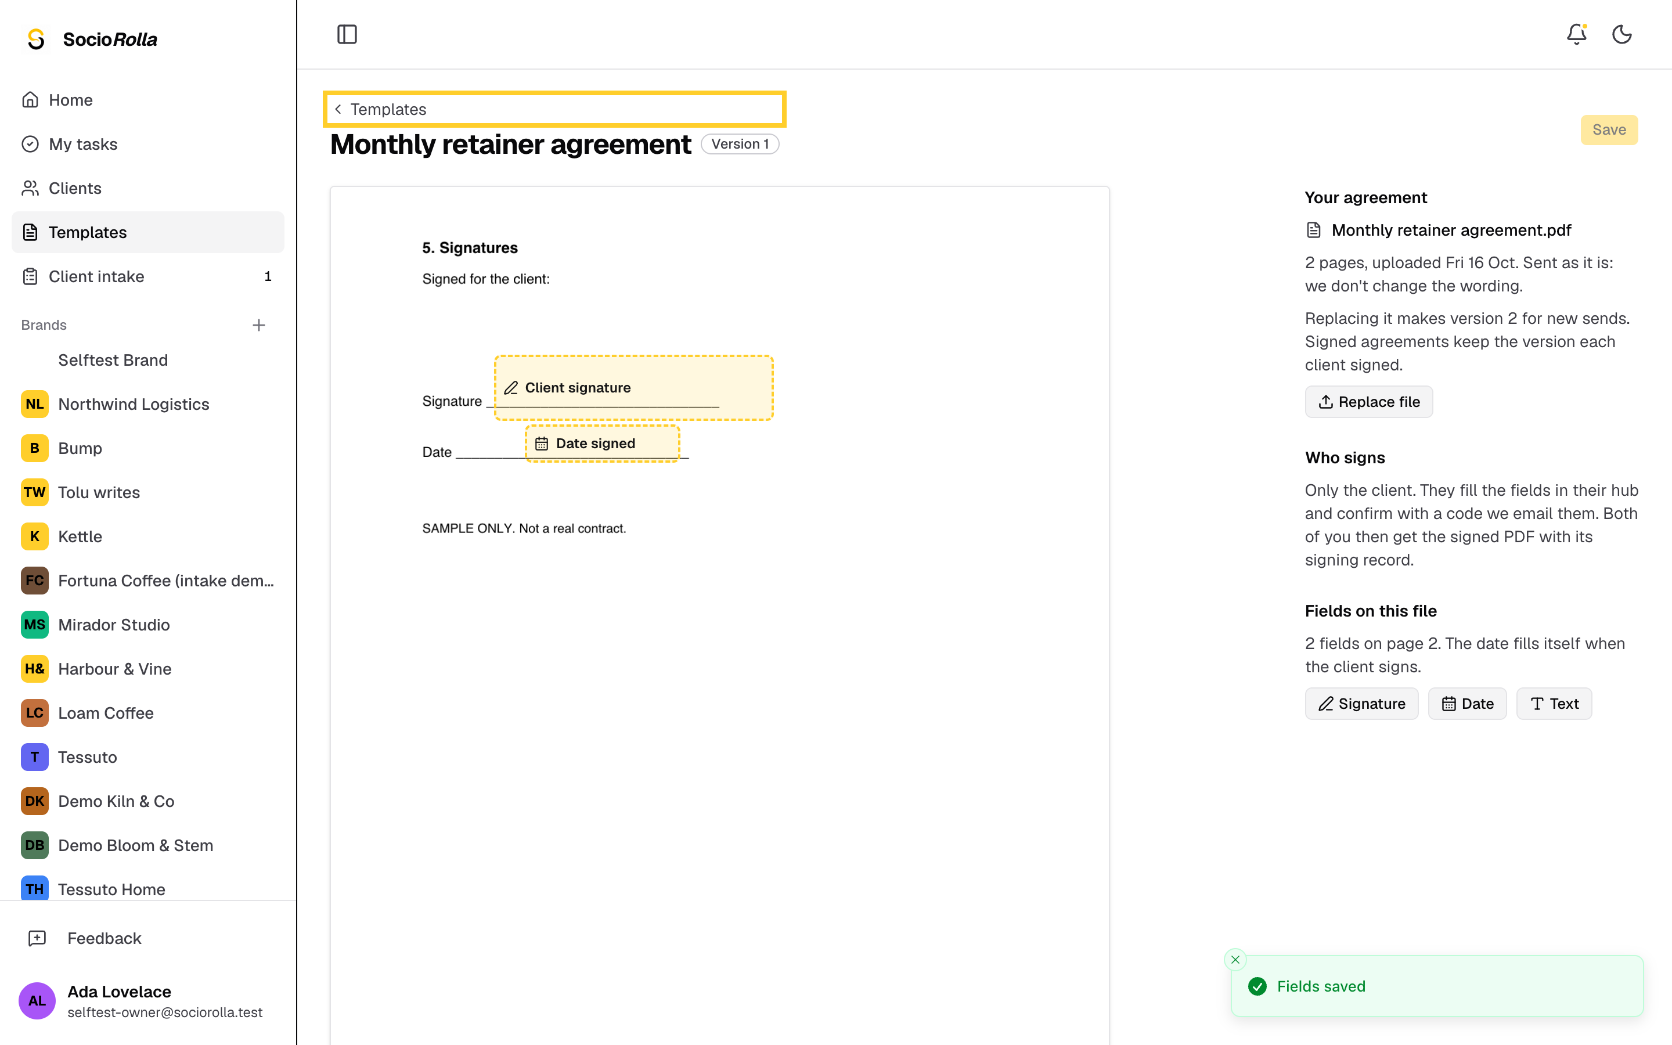Open Fortuna Coffee brand
Screen dimensions: 1672x1045
coord(148,581)
